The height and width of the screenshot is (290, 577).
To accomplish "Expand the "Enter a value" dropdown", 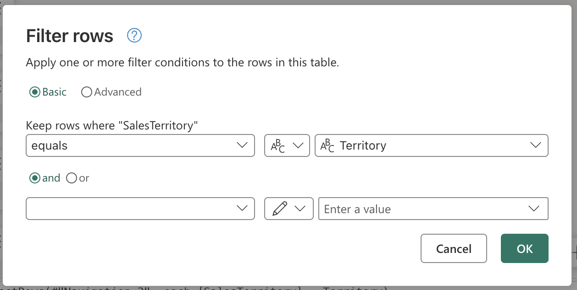I will (x=533, y=209).
